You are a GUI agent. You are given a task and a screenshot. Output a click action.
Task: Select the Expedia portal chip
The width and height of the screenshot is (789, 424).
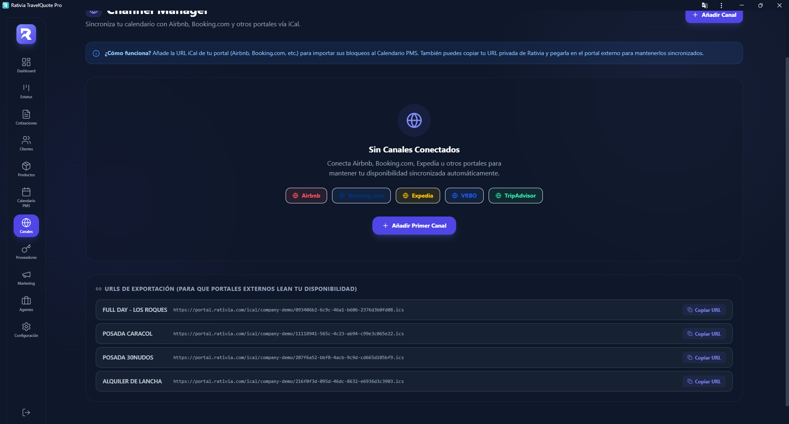pyautogui.click(x=418, y=196)
